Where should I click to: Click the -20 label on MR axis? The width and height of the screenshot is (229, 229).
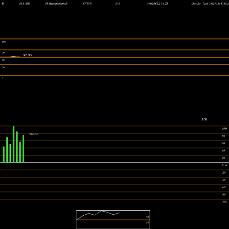click(224, 173)
